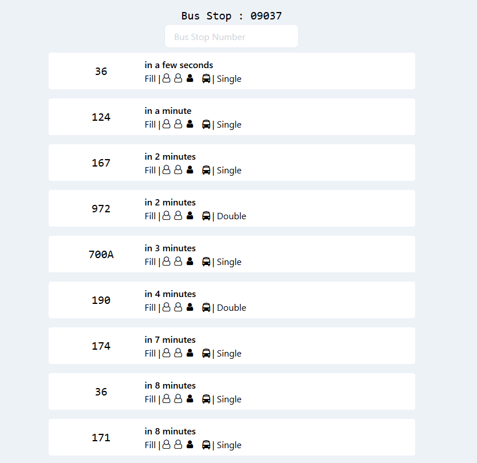Image resolution: width=477 pixels, height=463 pixels.
Task: Click the filled person icon for bus 972
Action: [x=190, y=216]
